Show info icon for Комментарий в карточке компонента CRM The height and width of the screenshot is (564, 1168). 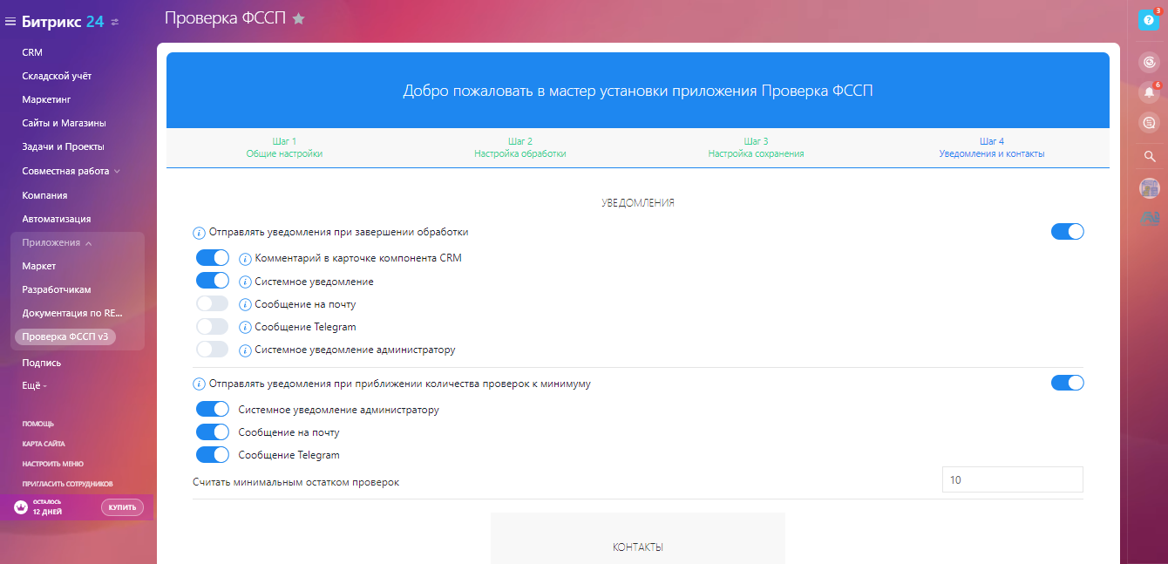[x=245, y=259]
